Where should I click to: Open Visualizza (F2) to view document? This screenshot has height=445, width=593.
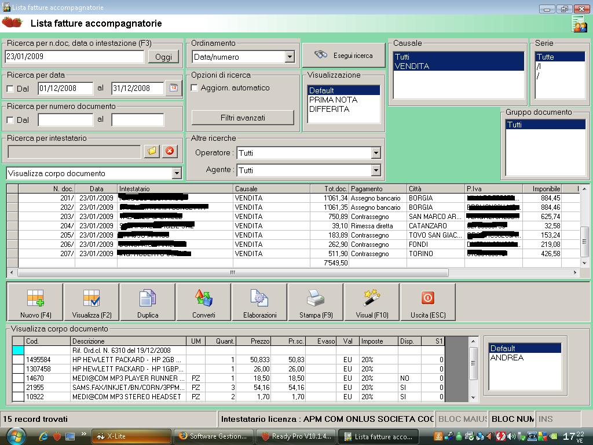tap(91, 302)
